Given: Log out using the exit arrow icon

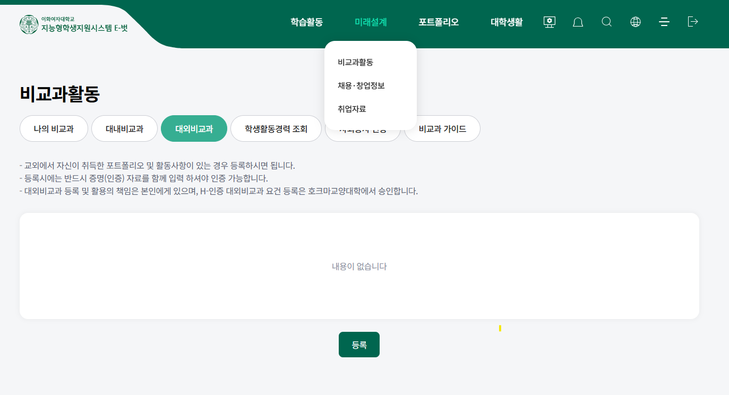Looking at the screenshot, I should [693, 22].
